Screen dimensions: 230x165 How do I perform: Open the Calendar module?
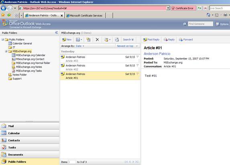(30, 133)
